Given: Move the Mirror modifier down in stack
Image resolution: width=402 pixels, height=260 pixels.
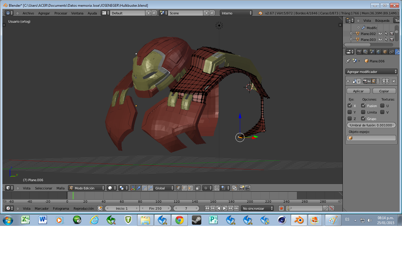Looking at the screenshot, I should coord(387,81).
